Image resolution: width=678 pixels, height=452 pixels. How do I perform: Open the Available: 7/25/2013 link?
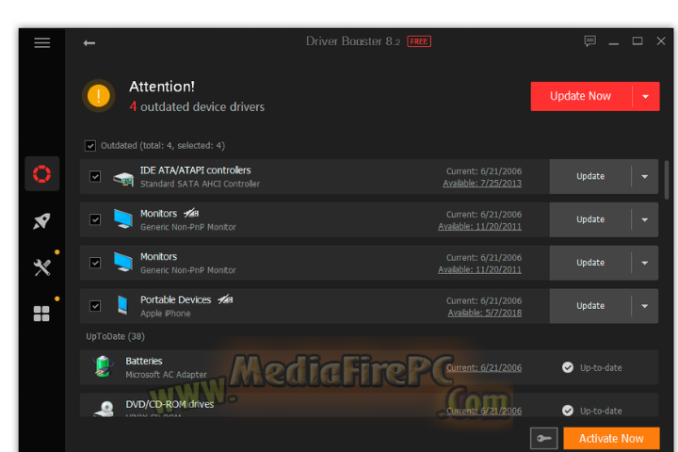coord(482,184)
